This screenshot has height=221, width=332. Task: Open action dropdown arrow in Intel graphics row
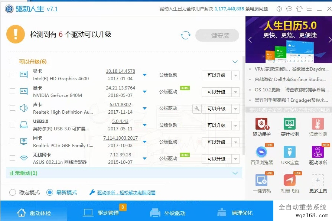click(236, 75)
